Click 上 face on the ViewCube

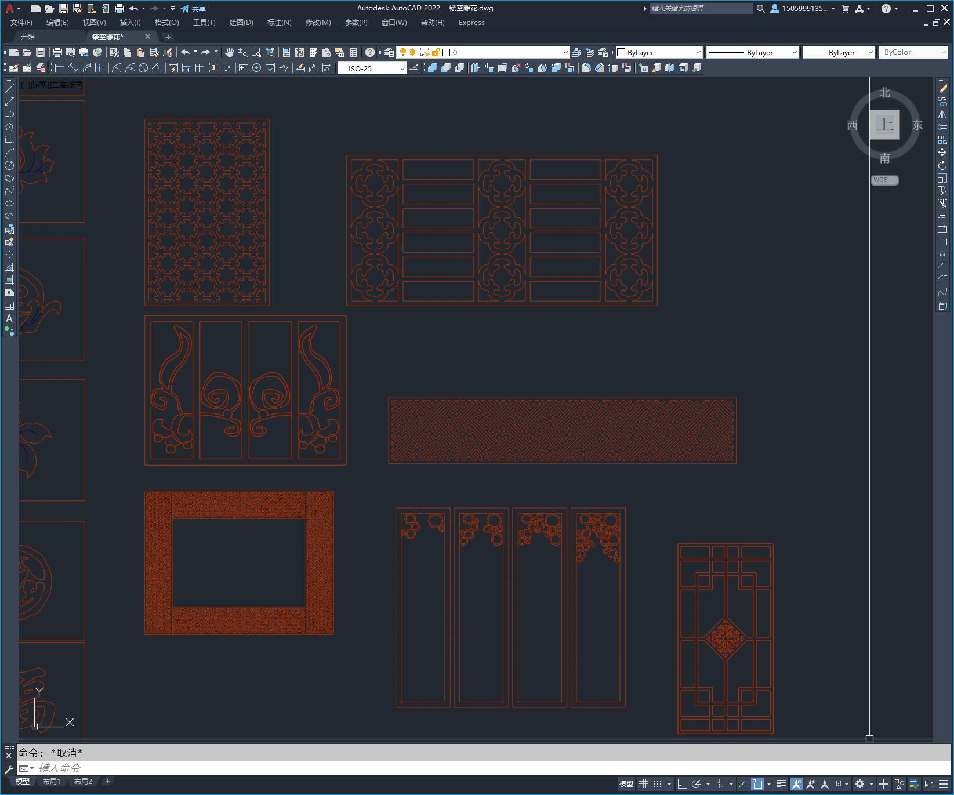point(885,124)
